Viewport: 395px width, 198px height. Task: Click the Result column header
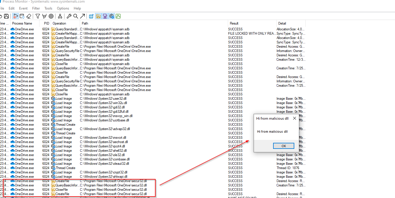pos(252,23)
